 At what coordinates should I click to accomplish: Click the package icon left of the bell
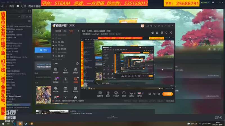pos(162,32)
